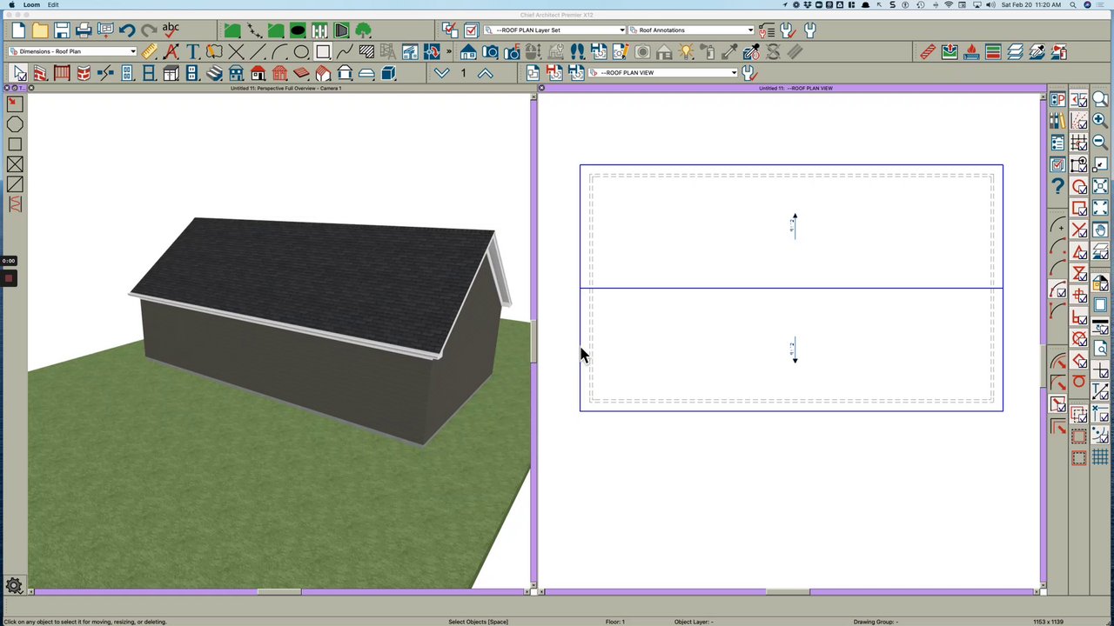This screenshot has height=626, width=1114.
Task: Toggle grid snaps icon with checkmark
Action: click(x=1079, y=143)
